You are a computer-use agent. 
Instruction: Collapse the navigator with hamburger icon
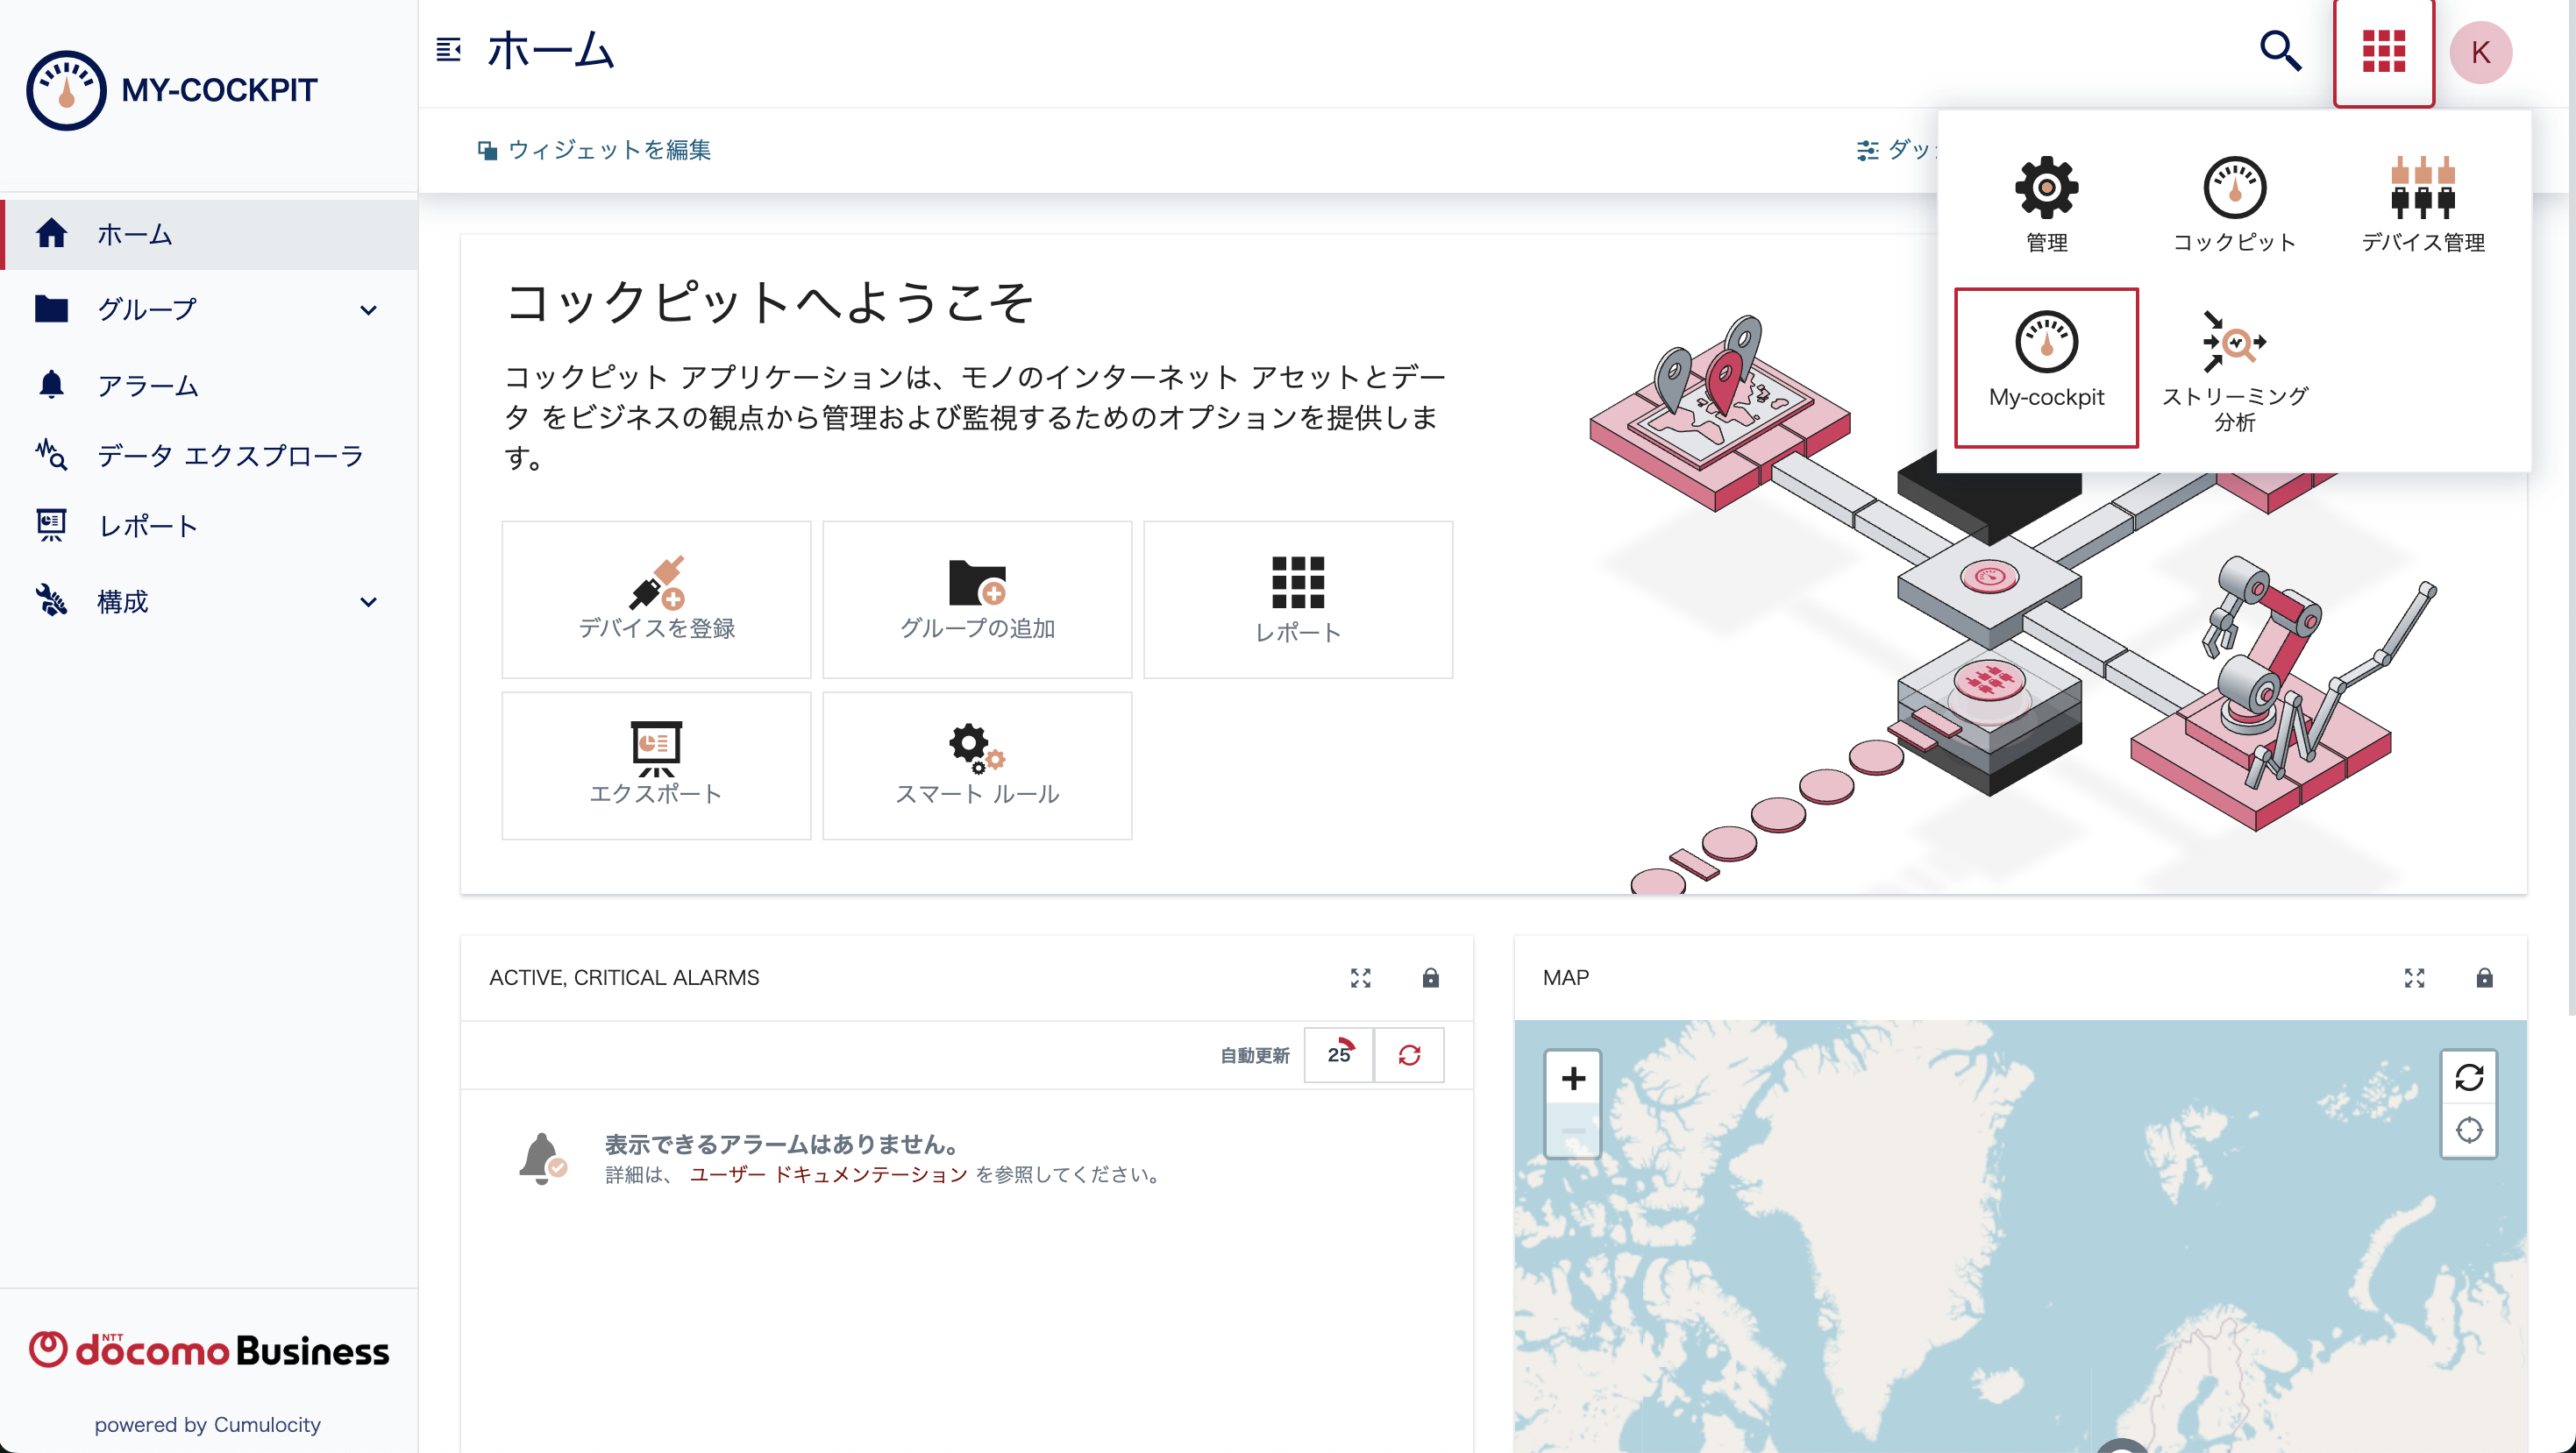point(448,50)
